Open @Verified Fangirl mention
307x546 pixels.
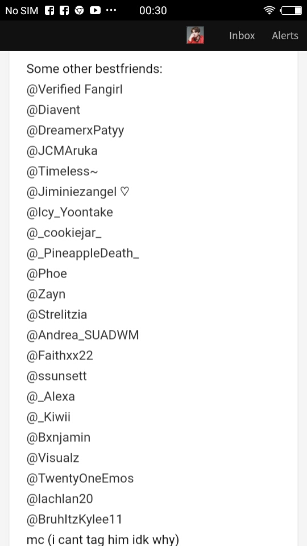click(74, 89)
